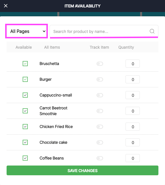Viewport: 165px width, 185px height.
Task: Click the Carrot Beetroot Smoothie item name
Action: click(x=53, y=111)
